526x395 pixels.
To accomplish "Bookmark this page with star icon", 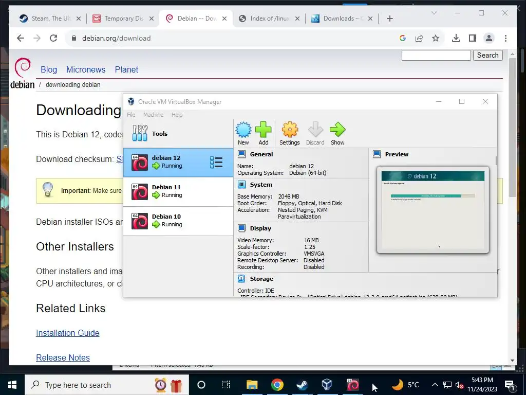I will point(436,38).
